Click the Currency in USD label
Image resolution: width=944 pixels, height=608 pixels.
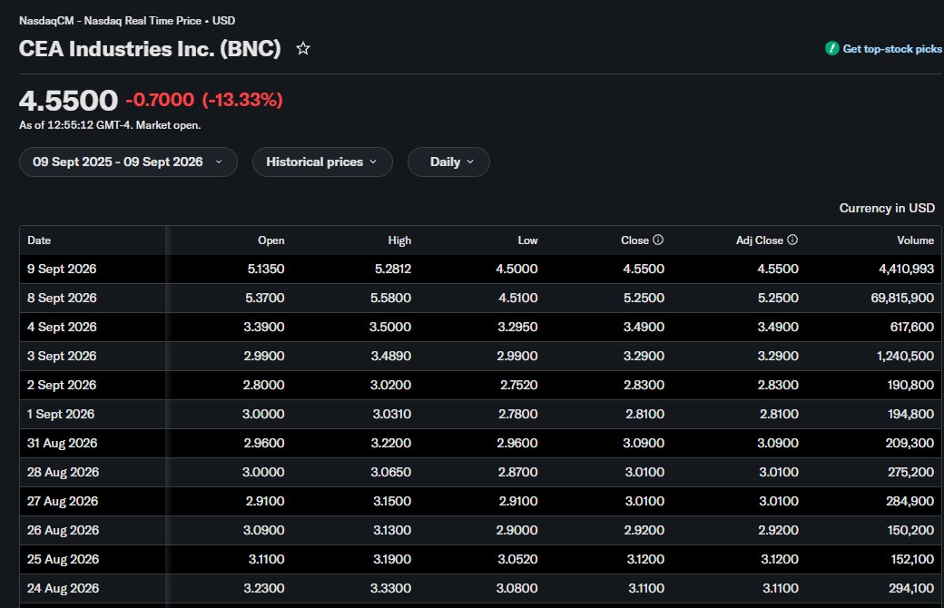(887, 209)
